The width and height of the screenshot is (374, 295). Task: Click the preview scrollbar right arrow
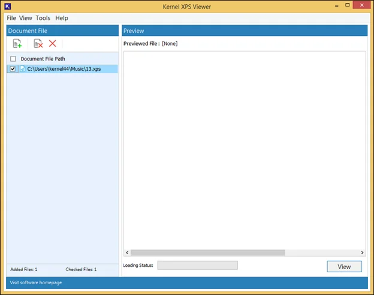362,252
